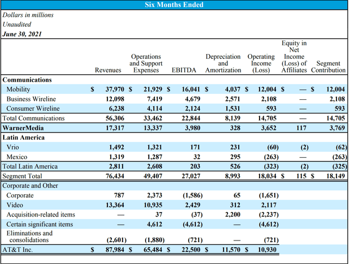The image size is (349, 264).
Task: Select the 'Segment Total' row label
Action: pos(22,176)
